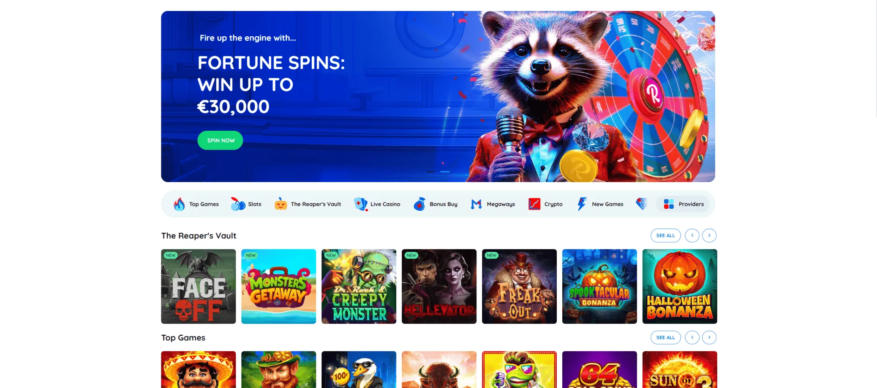Go to next Reaper's Vault games
The width and height of the screenshot is (877, 388).
point(709,235)
